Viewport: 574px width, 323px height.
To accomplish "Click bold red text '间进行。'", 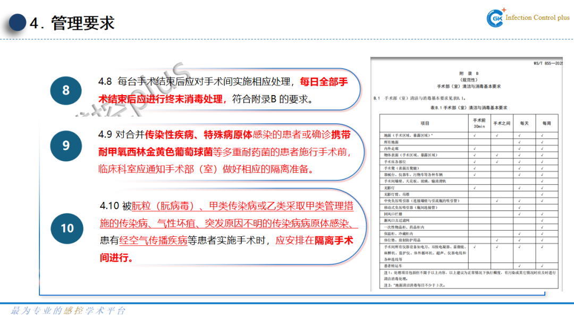I will click(x=116, y=258).
